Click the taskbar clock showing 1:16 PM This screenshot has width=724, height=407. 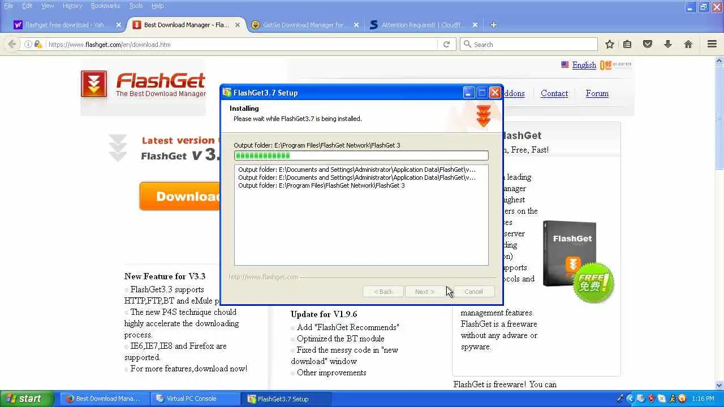coord(703,399)
